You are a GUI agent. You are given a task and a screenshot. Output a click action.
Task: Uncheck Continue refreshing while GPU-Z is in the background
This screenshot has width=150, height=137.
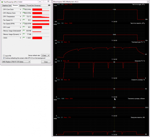(4, 58)
